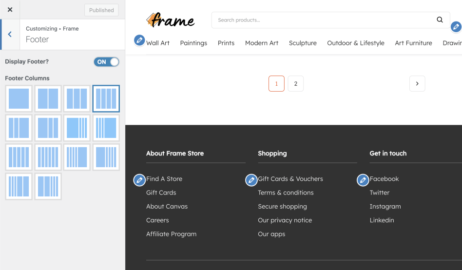Image resolution: width=462 pixels, height=270 pixels.
Task: Click the edit pencil beside the search bar
Action: [x=456, y=27]
